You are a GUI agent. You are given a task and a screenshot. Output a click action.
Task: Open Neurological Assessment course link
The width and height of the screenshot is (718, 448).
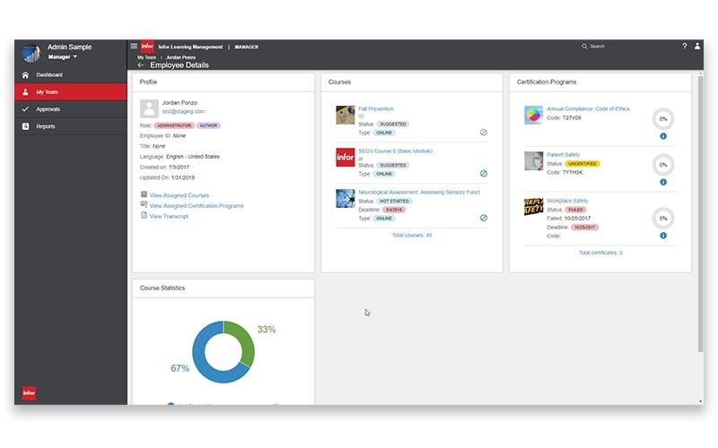(419, 192)
